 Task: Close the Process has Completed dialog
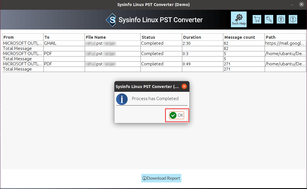pos(184,86)
